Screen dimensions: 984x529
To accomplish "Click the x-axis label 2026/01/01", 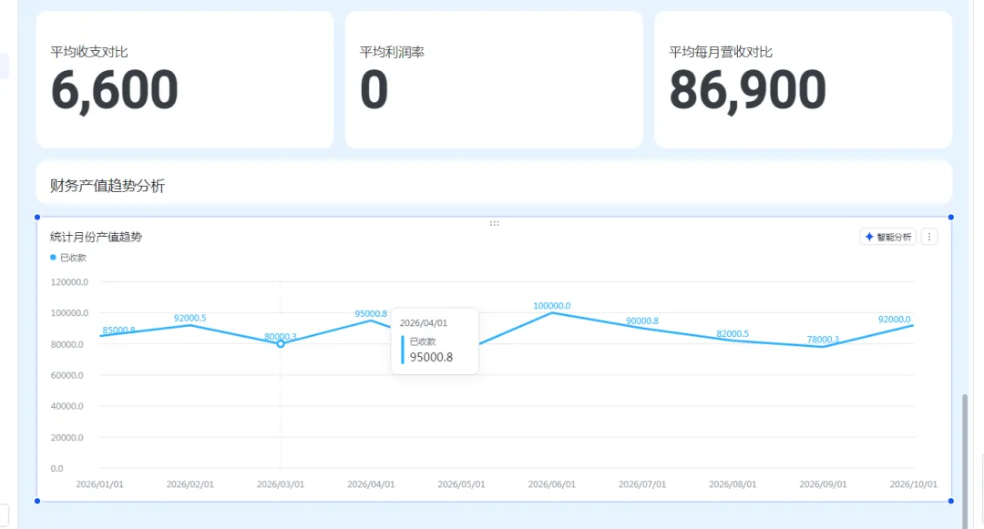I will coord(100,484).
